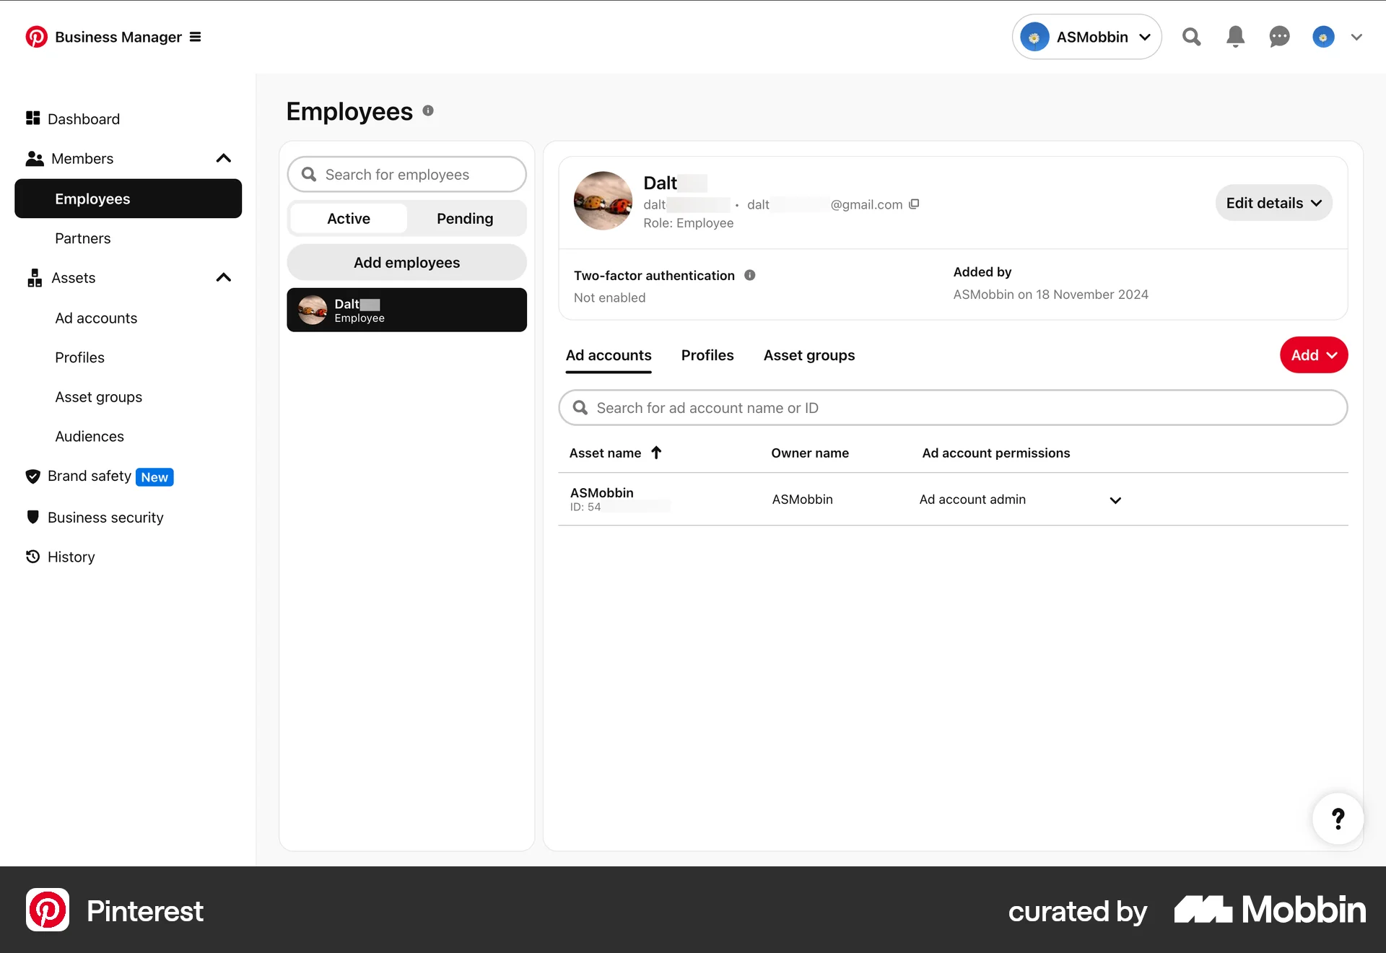View info via the Employees heading info icon
Image resolution: width=1386 pixels, height=953 pixels.
427,110
